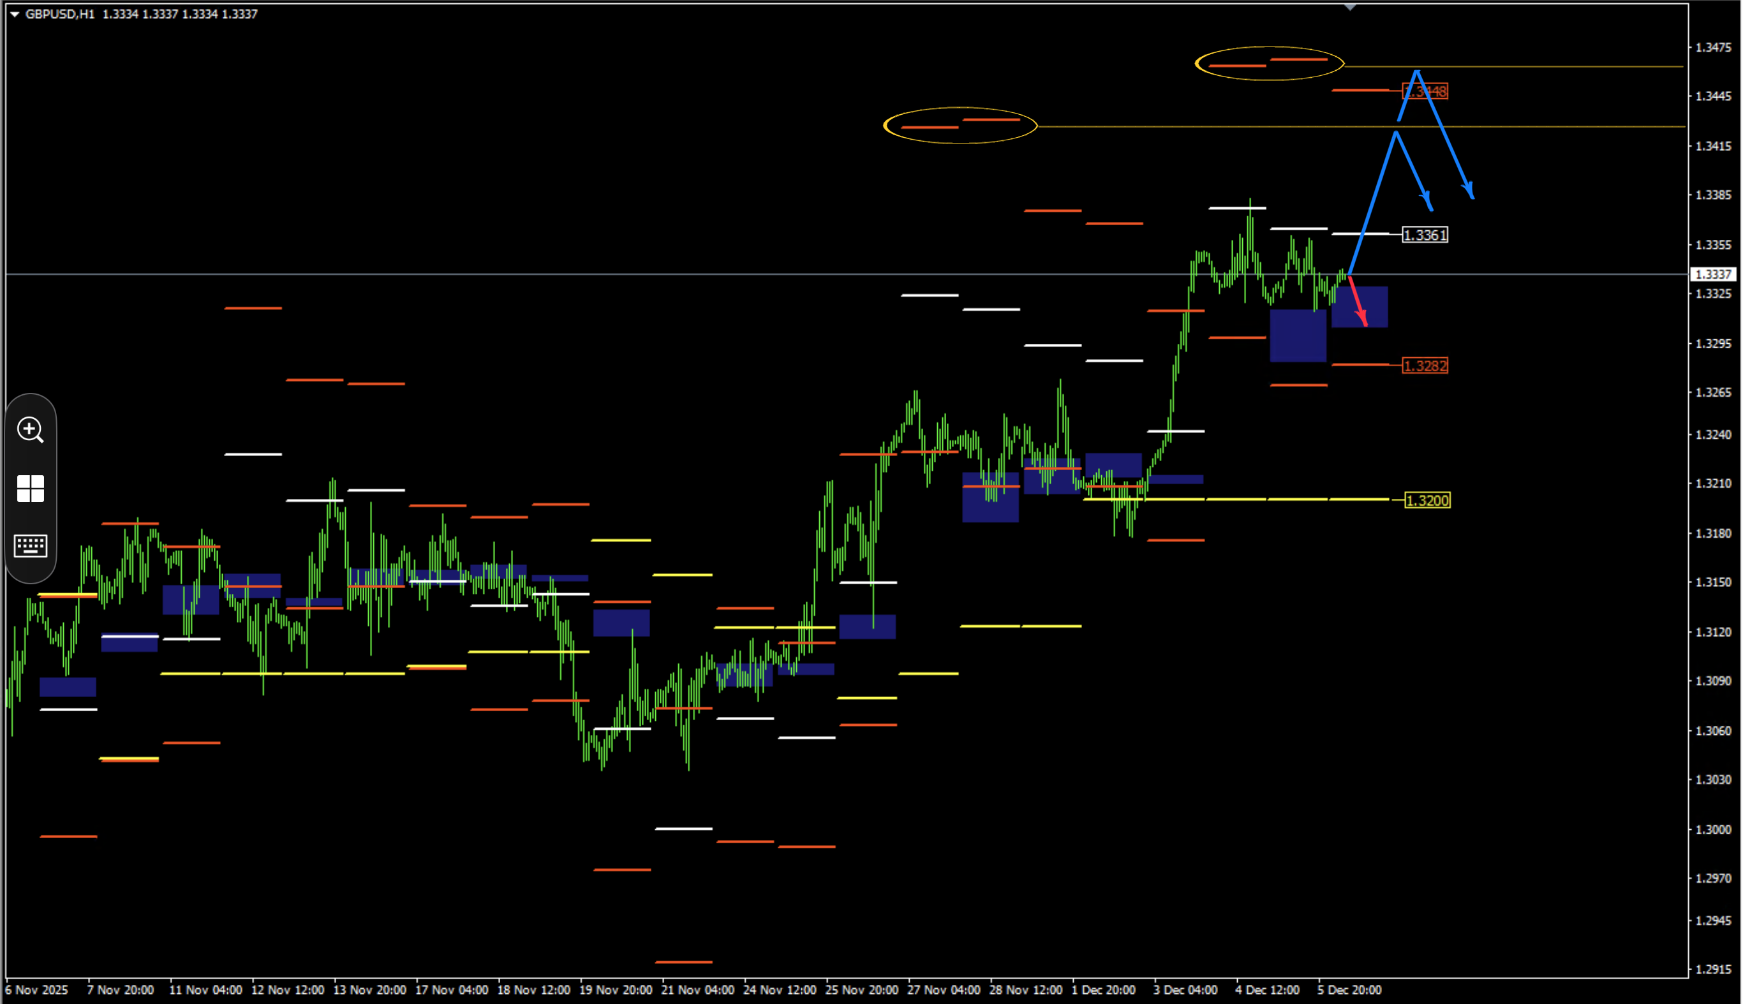
Task: Click the 3 Dec 04:00 time label
Action: tap(1185, 989)
